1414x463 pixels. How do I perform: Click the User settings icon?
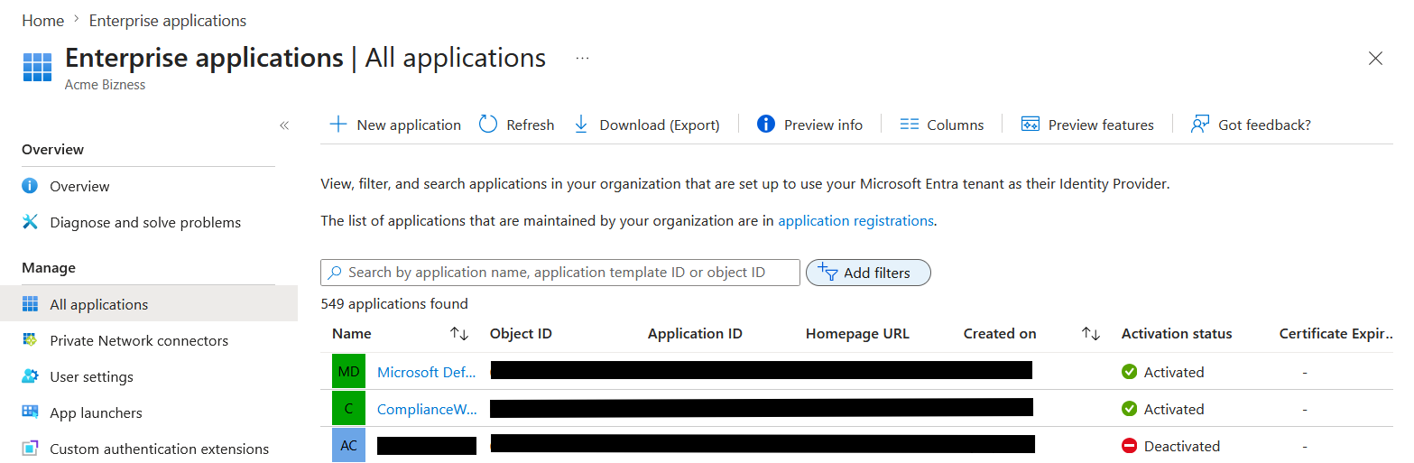(x=30, y=375)
